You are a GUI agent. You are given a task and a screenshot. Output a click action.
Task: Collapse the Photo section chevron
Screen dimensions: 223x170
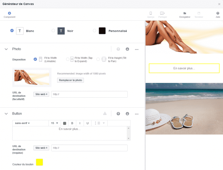coord(6,49)
